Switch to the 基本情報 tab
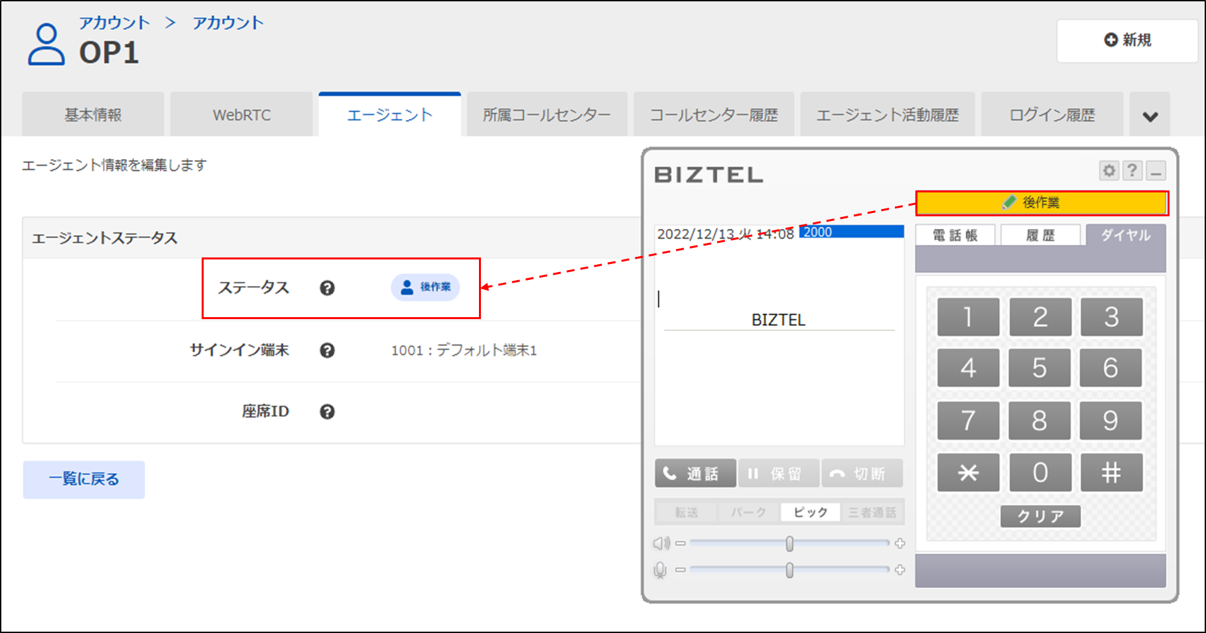Image resolution: width=1206 pixels, height=633 pixels. tap(93, 115)
